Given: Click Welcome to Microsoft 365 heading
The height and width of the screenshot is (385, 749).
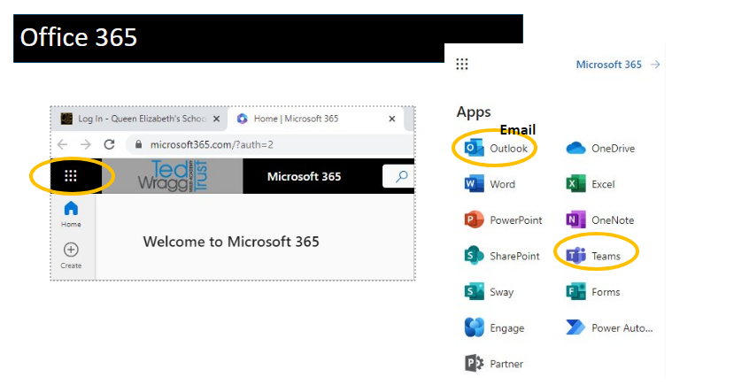Looking at the screenshot, I should [x=231, y=242].
